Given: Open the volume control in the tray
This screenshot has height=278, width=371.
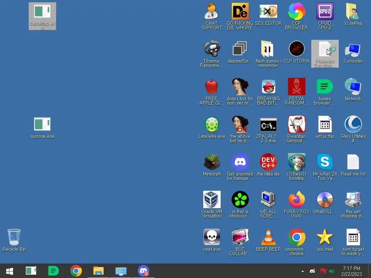Looking at the screenshot, I should pos(332,271).
